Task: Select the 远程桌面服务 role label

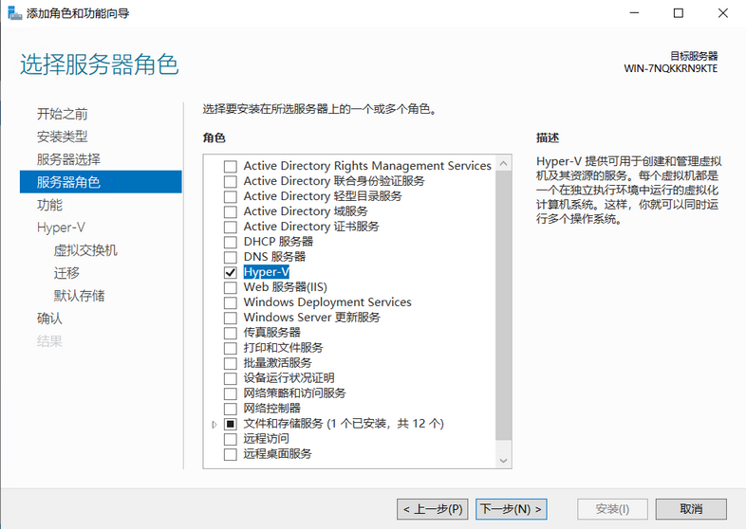Action: [x=277, y=454]
